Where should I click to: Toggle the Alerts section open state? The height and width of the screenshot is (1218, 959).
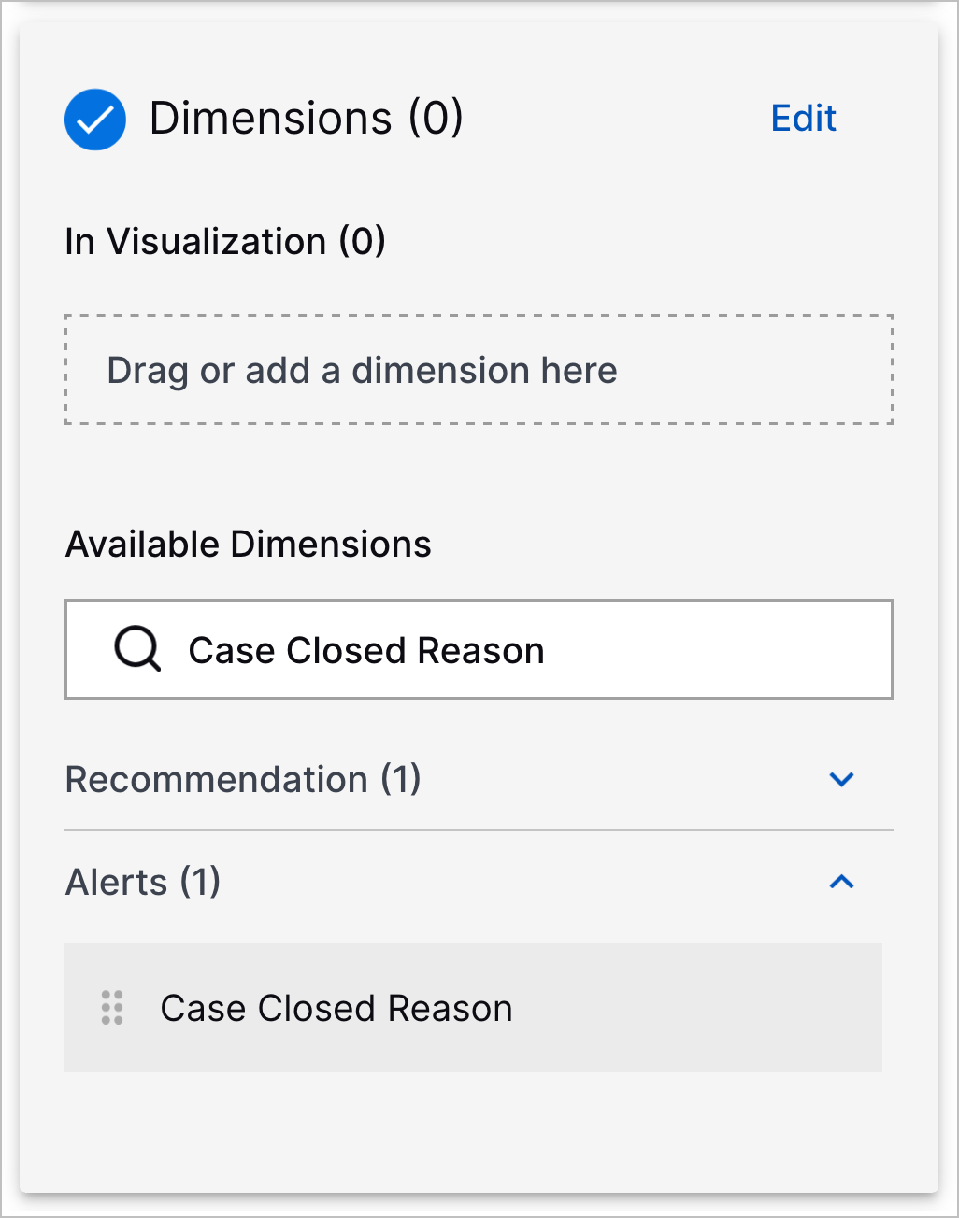pyautogui.click(x=842, y=882)
